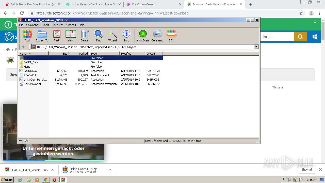Sort by Type column header
This screenshot has width=325, height=183.
pos(104,53)
